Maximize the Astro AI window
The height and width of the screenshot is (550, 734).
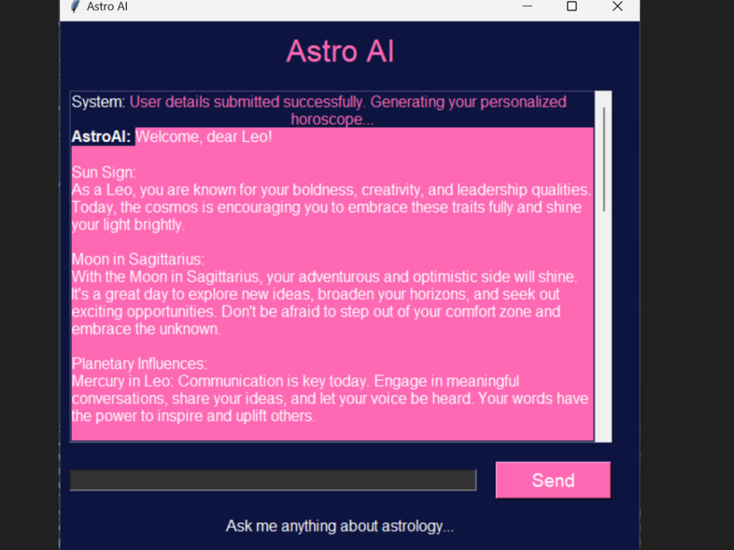(x=572, y=6)
